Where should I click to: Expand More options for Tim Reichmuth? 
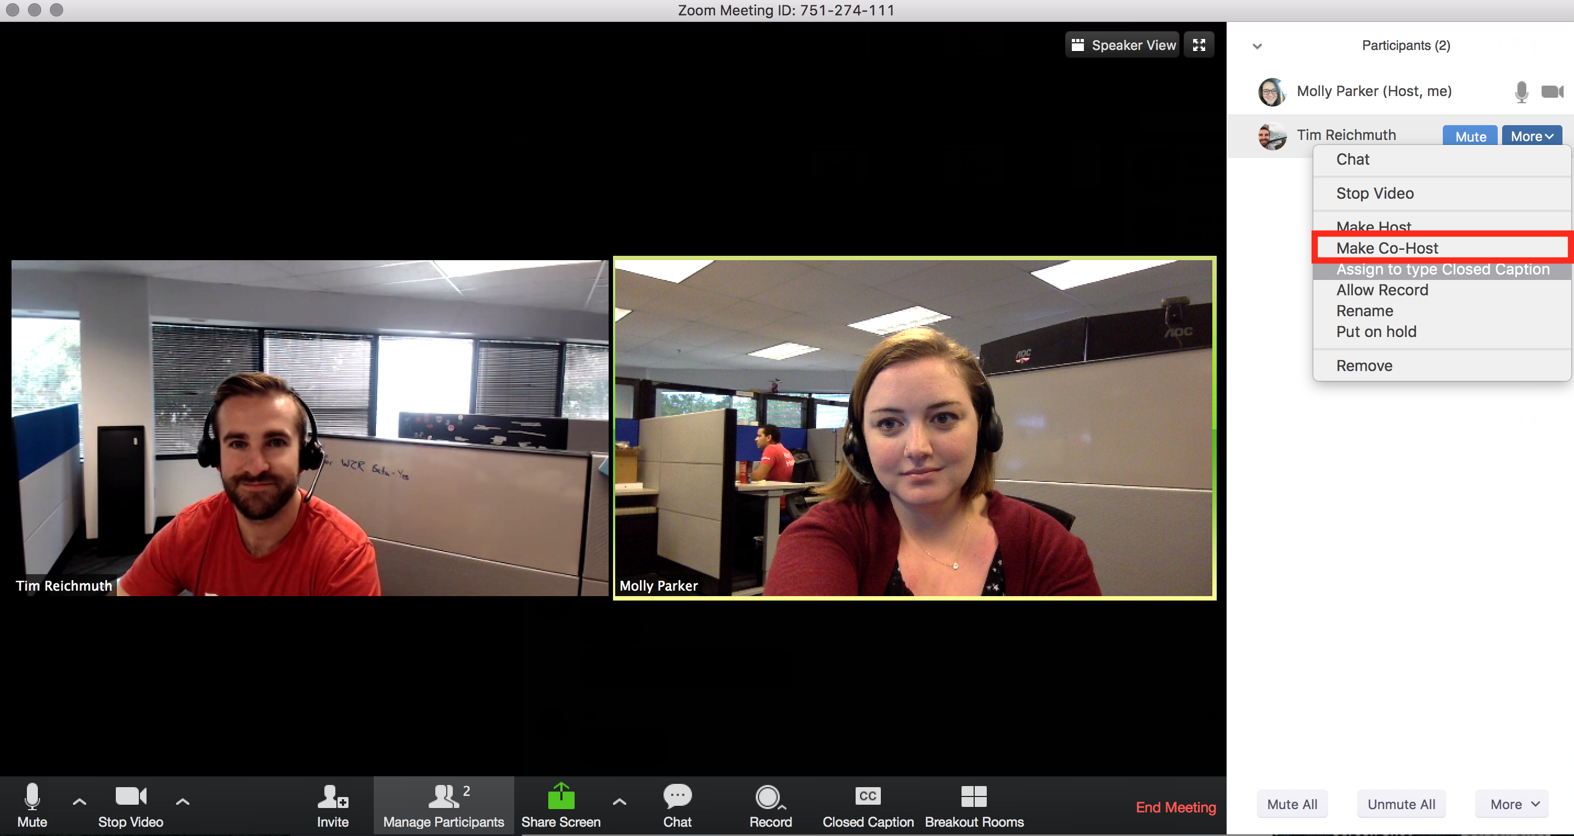[1531, 134]
